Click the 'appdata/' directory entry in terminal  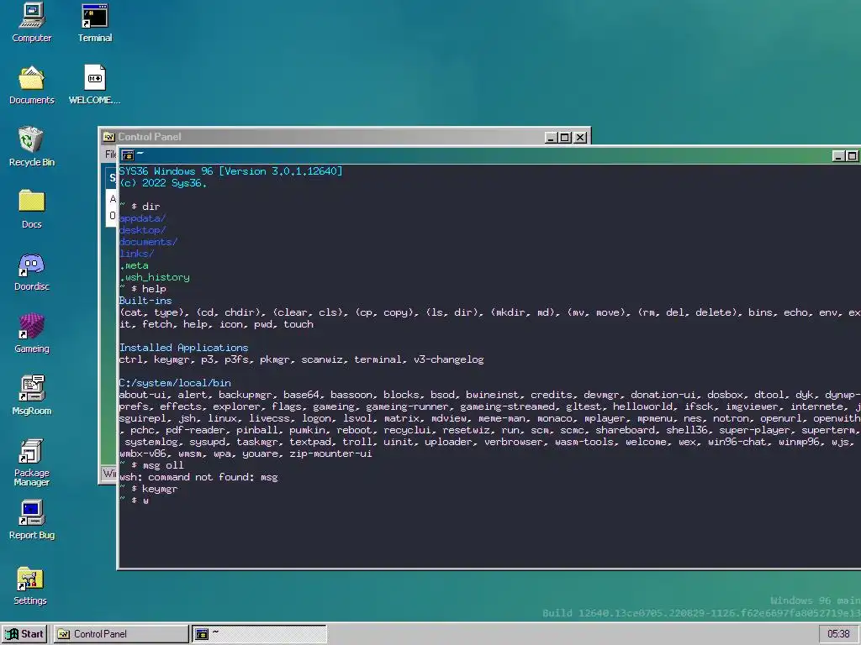point(142,218)
